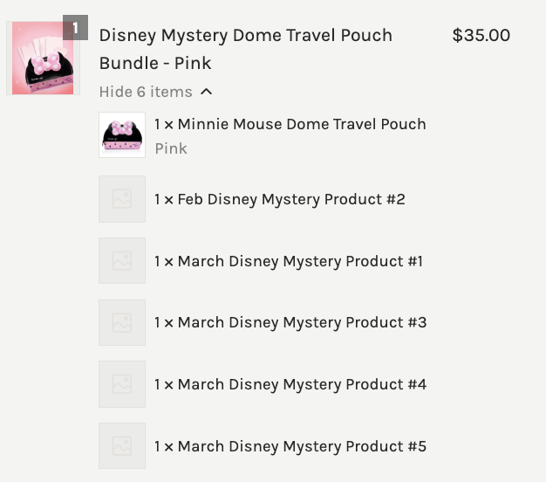The width and height of the screenshot is (546, 482).
Task: Click March Mystery Product #3 placeholder icon
Action: click(x=122, y=322)
